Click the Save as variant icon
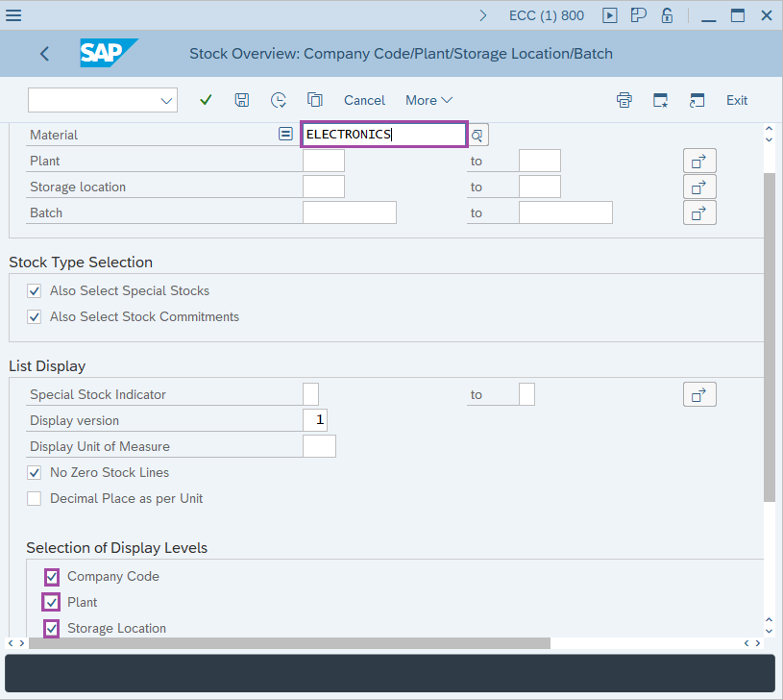Image resolution: width=783 pixels, height=700 pixels. (x=242, y=100)
